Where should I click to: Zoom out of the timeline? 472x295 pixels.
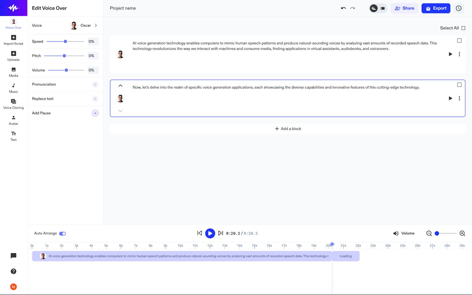coord(429,233)
